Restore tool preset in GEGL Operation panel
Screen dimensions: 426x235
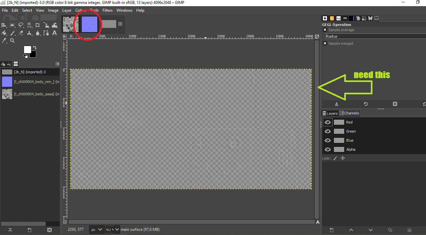pos(366,104)
